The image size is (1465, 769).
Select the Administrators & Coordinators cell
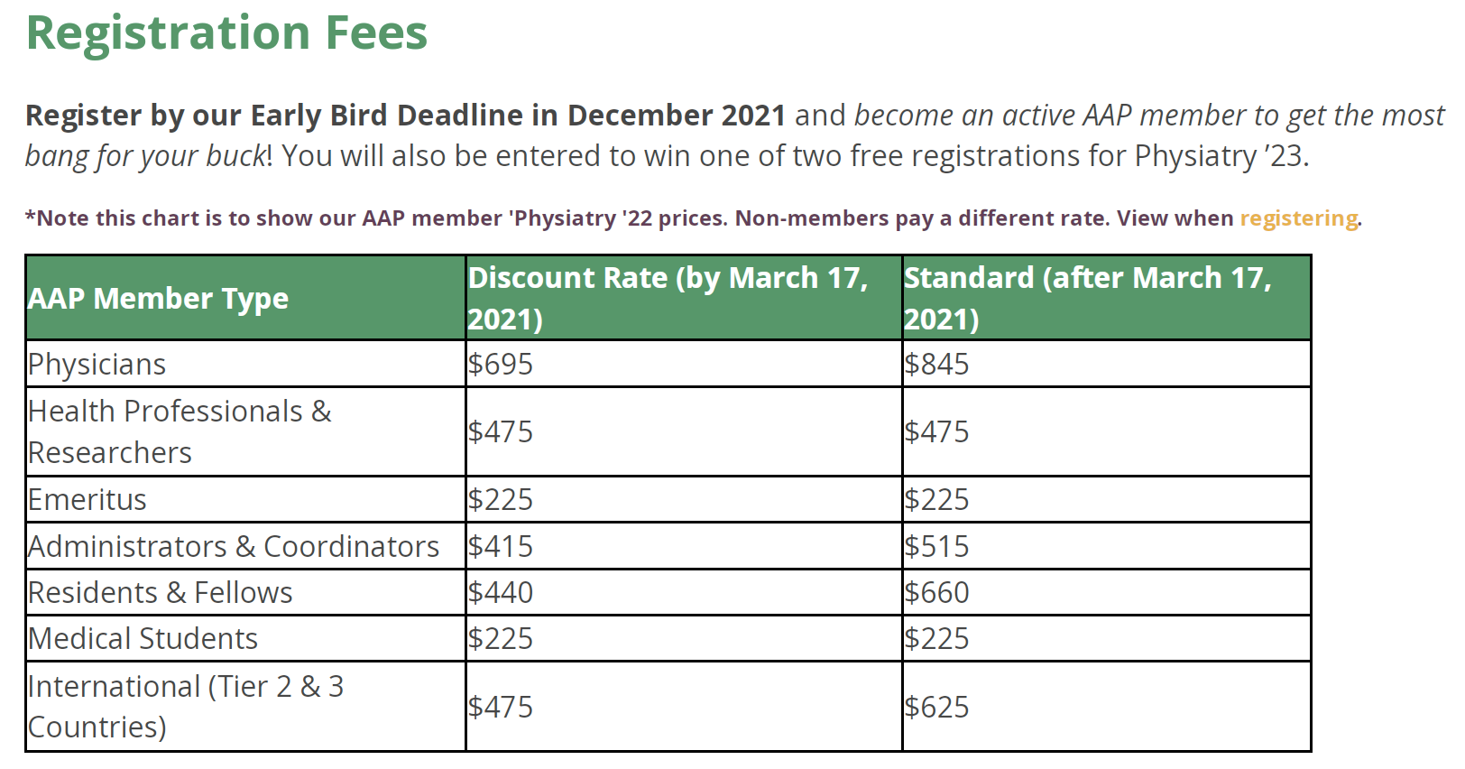[x=245, y=546]
